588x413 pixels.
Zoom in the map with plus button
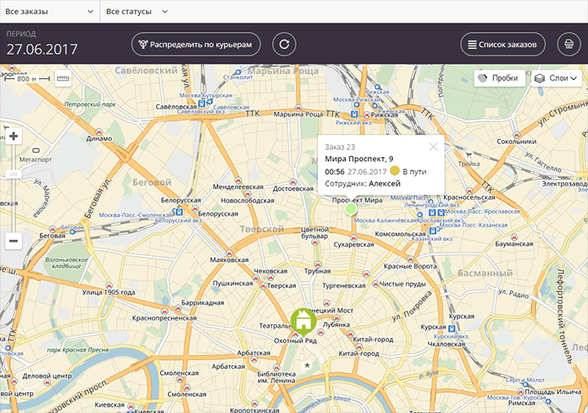(x=13, y=137)
